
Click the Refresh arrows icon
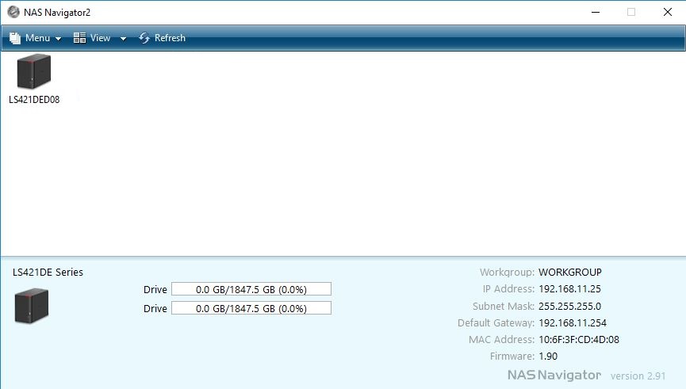[144, 38]
